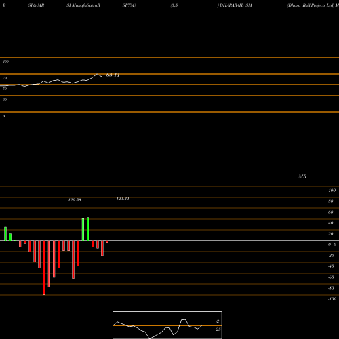339x339 pixels.
Task: Click the 'SI & MR' header label
Action: coord(36,5)
